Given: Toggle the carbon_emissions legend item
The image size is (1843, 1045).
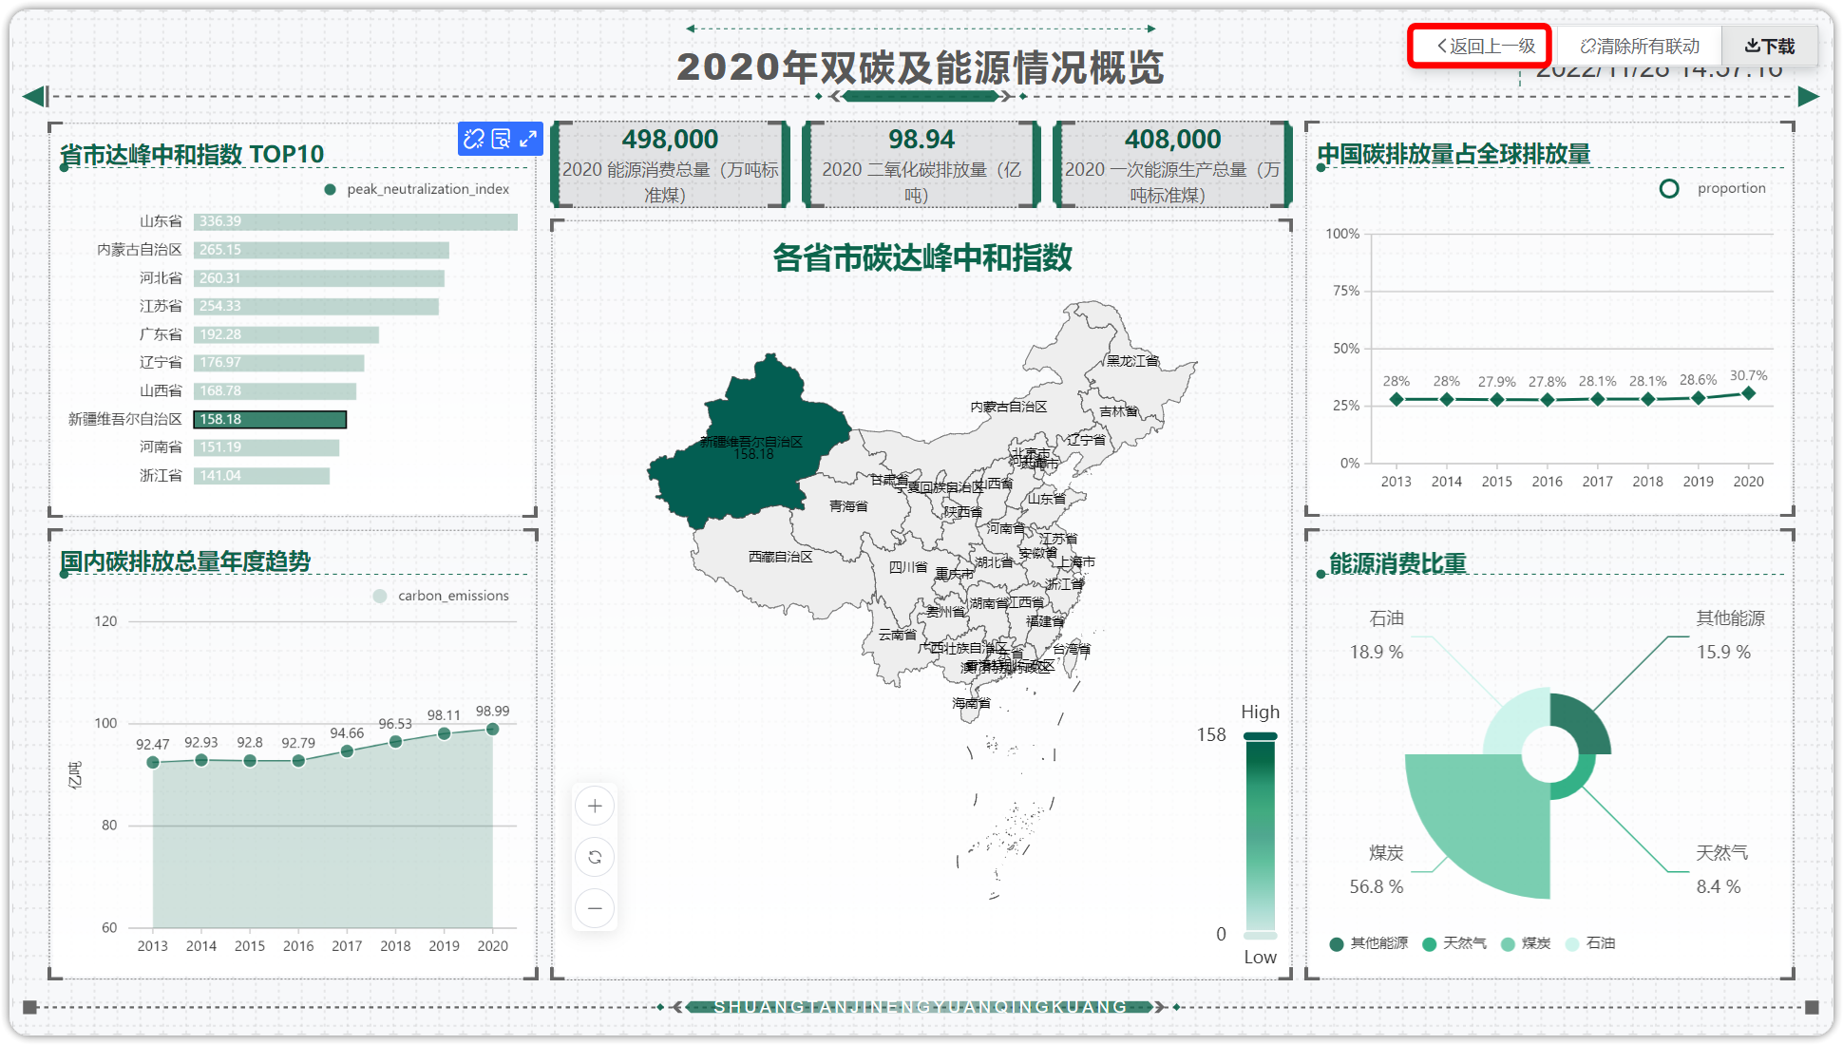Looking at the screenshot, I should [441, 596].
